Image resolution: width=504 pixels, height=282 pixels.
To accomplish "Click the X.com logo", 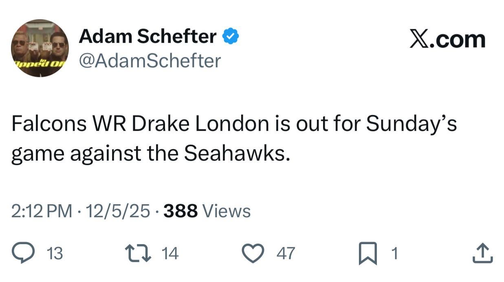I will point(447,39).
